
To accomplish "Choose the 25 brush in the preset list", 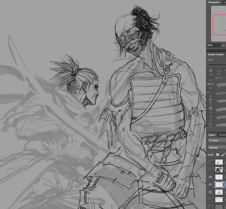I will 216,118.
